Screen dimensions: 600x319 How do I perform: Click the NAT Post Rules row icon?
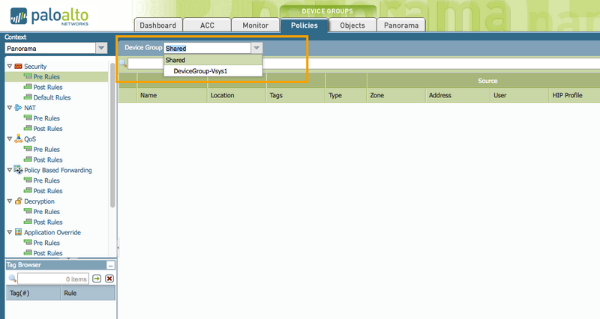coord(28,128)
